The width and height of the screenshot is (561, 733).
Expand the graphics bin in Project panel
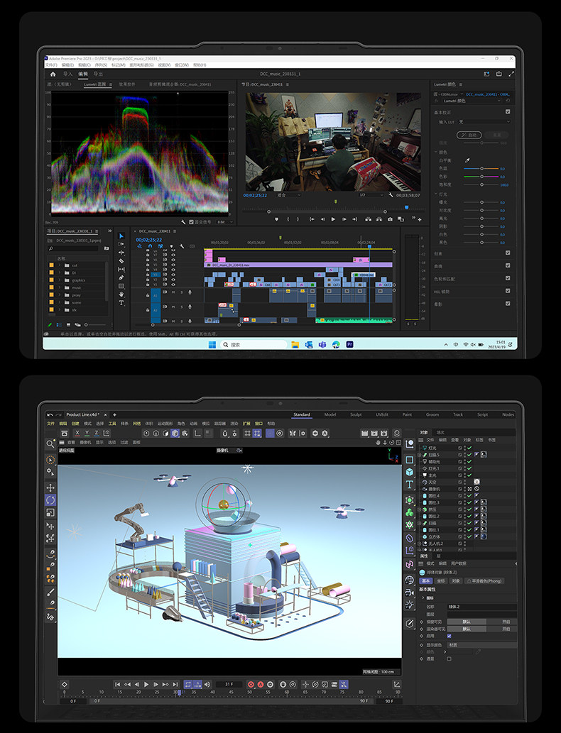pyautogui.click(x=60, y=280)
